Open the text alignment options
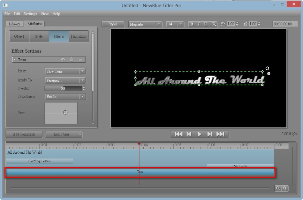303x200 pixels. coord(214,24)
